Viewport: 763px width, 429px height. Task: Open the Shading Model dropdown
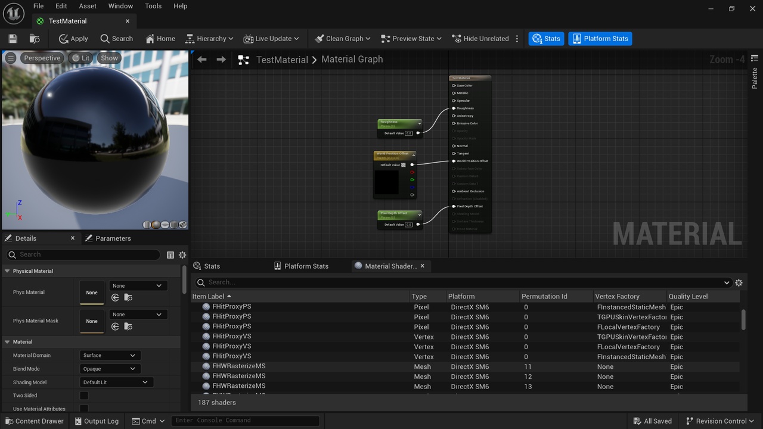coord(117,383)
